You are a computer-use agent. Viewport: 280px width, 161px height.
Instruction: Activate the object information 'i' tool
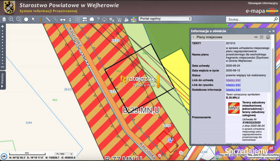point(41,19)
